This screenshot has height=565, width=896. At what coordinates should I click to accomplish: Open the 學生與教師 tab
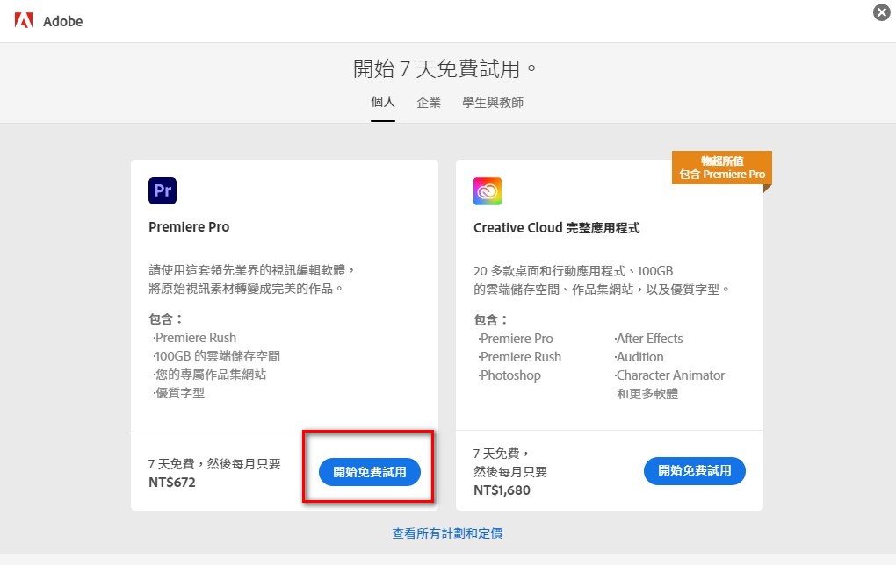point(493,103)
